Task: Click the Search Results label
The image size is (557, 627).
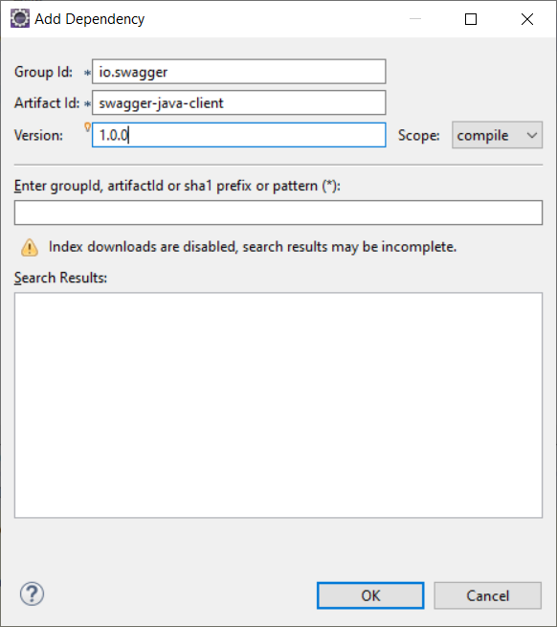Action: [60, 278]
